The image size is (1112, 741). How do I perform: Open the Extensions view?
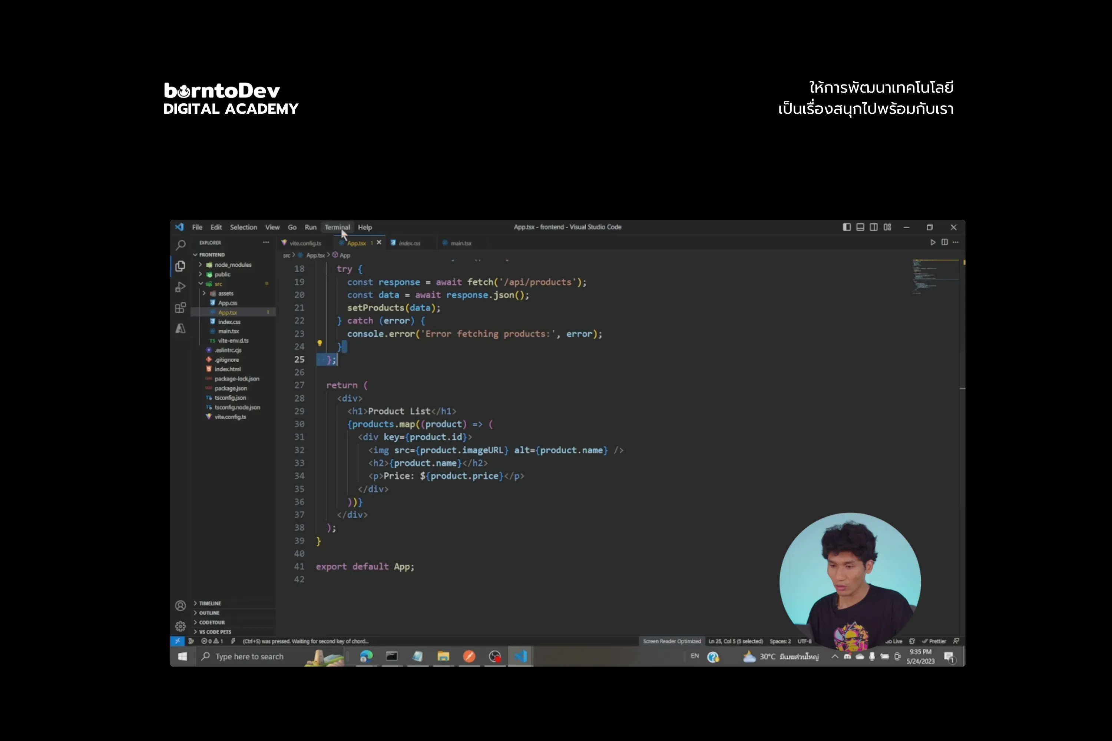180,307
